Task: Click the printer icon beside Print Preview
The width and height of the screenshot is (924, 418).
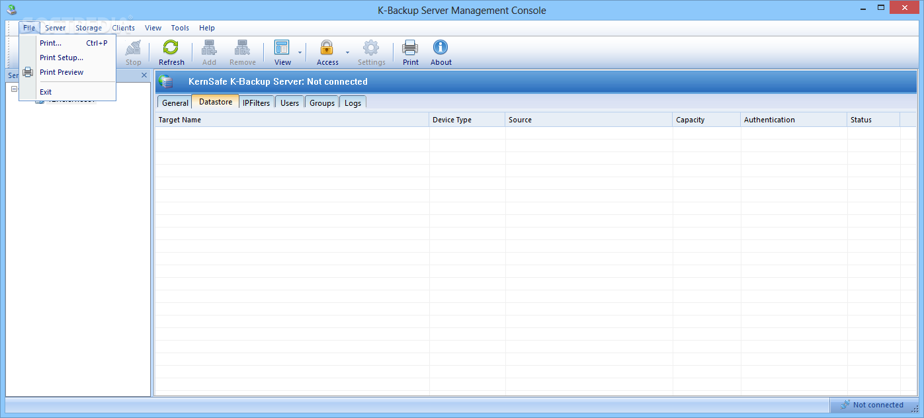Action: coord(28,72)
